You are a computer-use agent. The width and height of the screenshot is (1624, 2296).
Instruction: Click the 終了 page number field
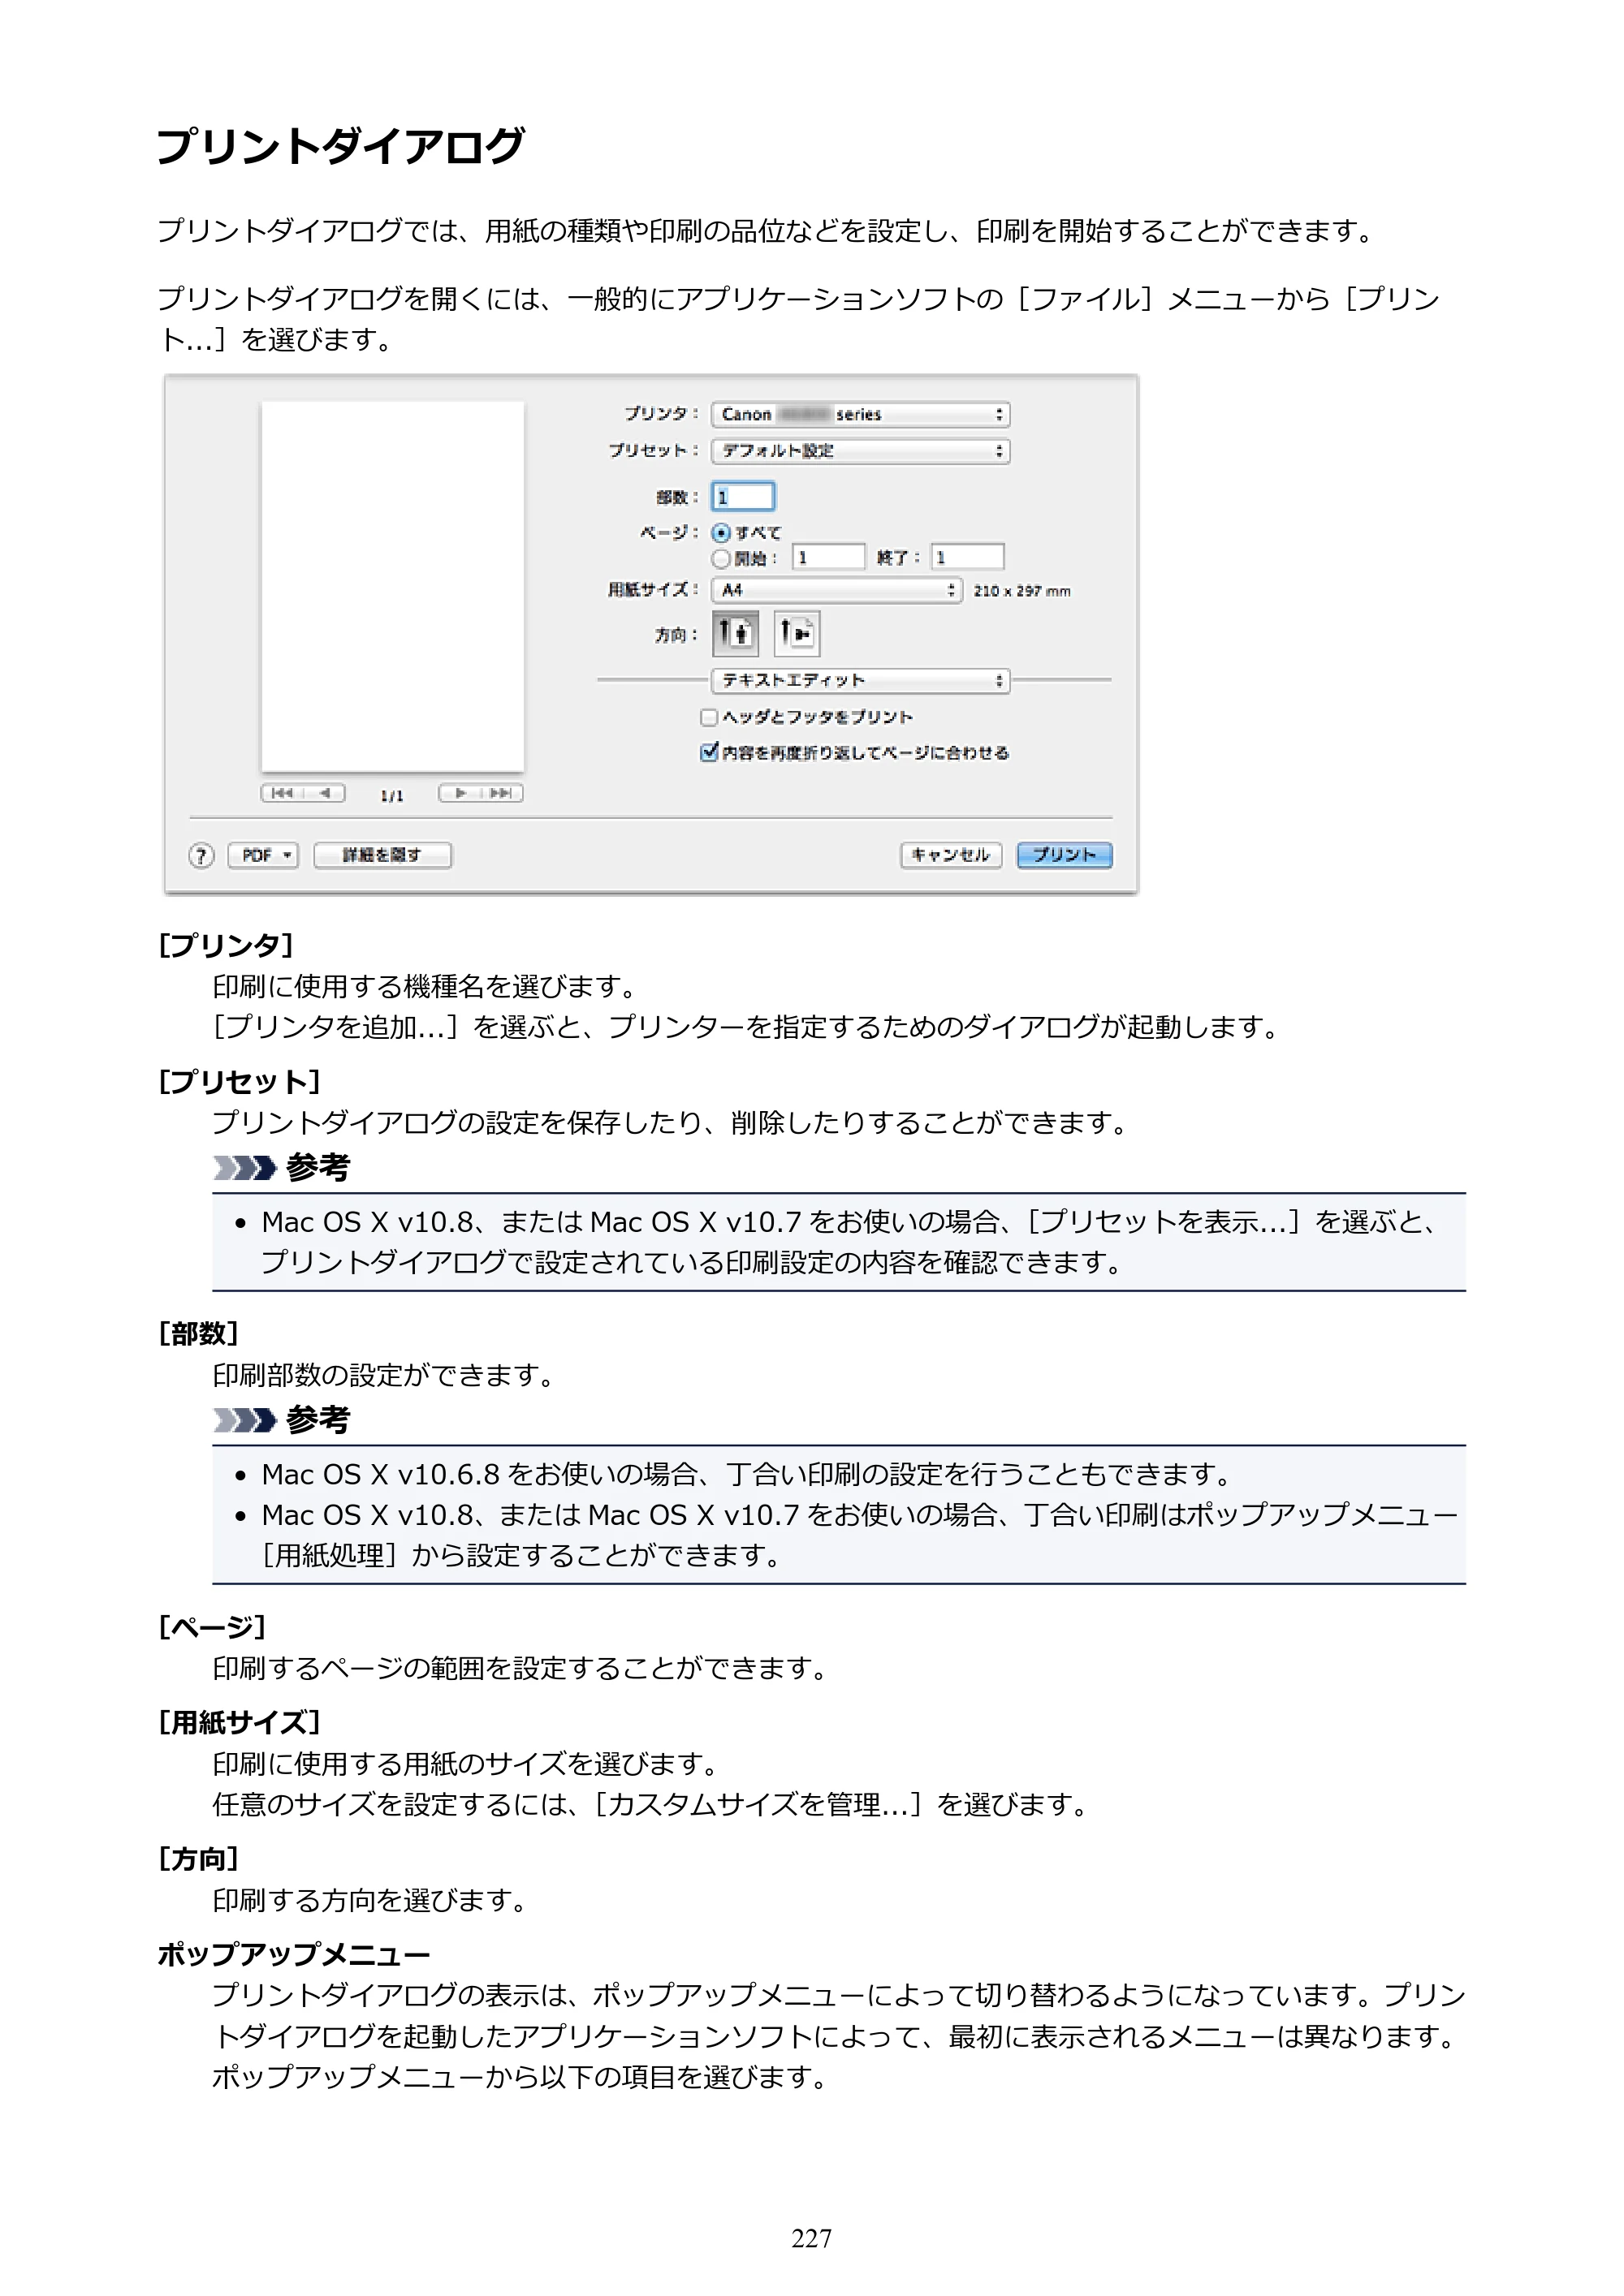coord(968,557)
